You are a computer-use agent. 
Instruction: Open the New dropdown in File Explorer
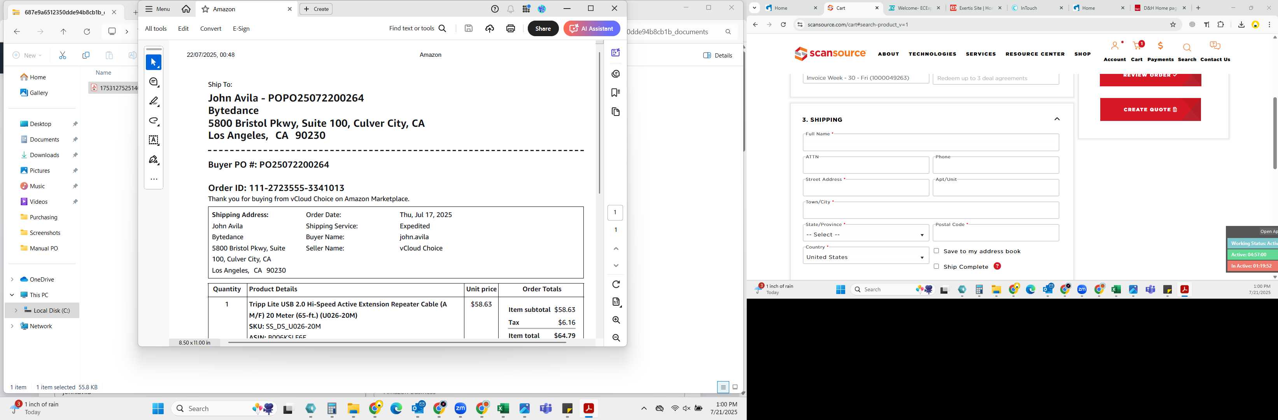pos(27,55)
